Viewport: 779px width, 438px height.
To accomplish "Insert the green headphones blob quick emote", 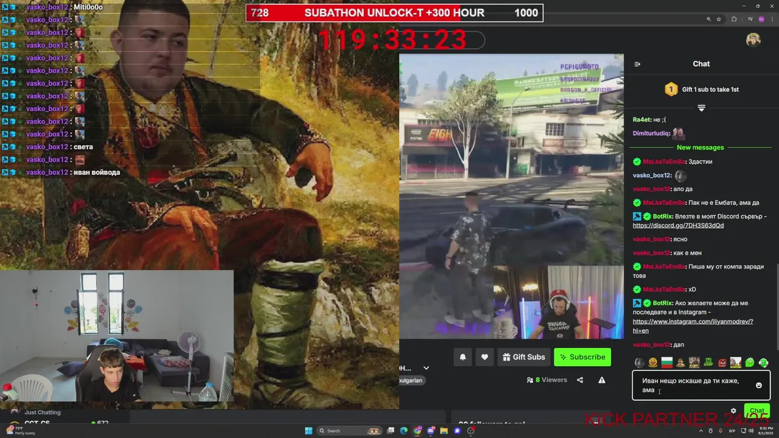I will click(x=763, y=363).
